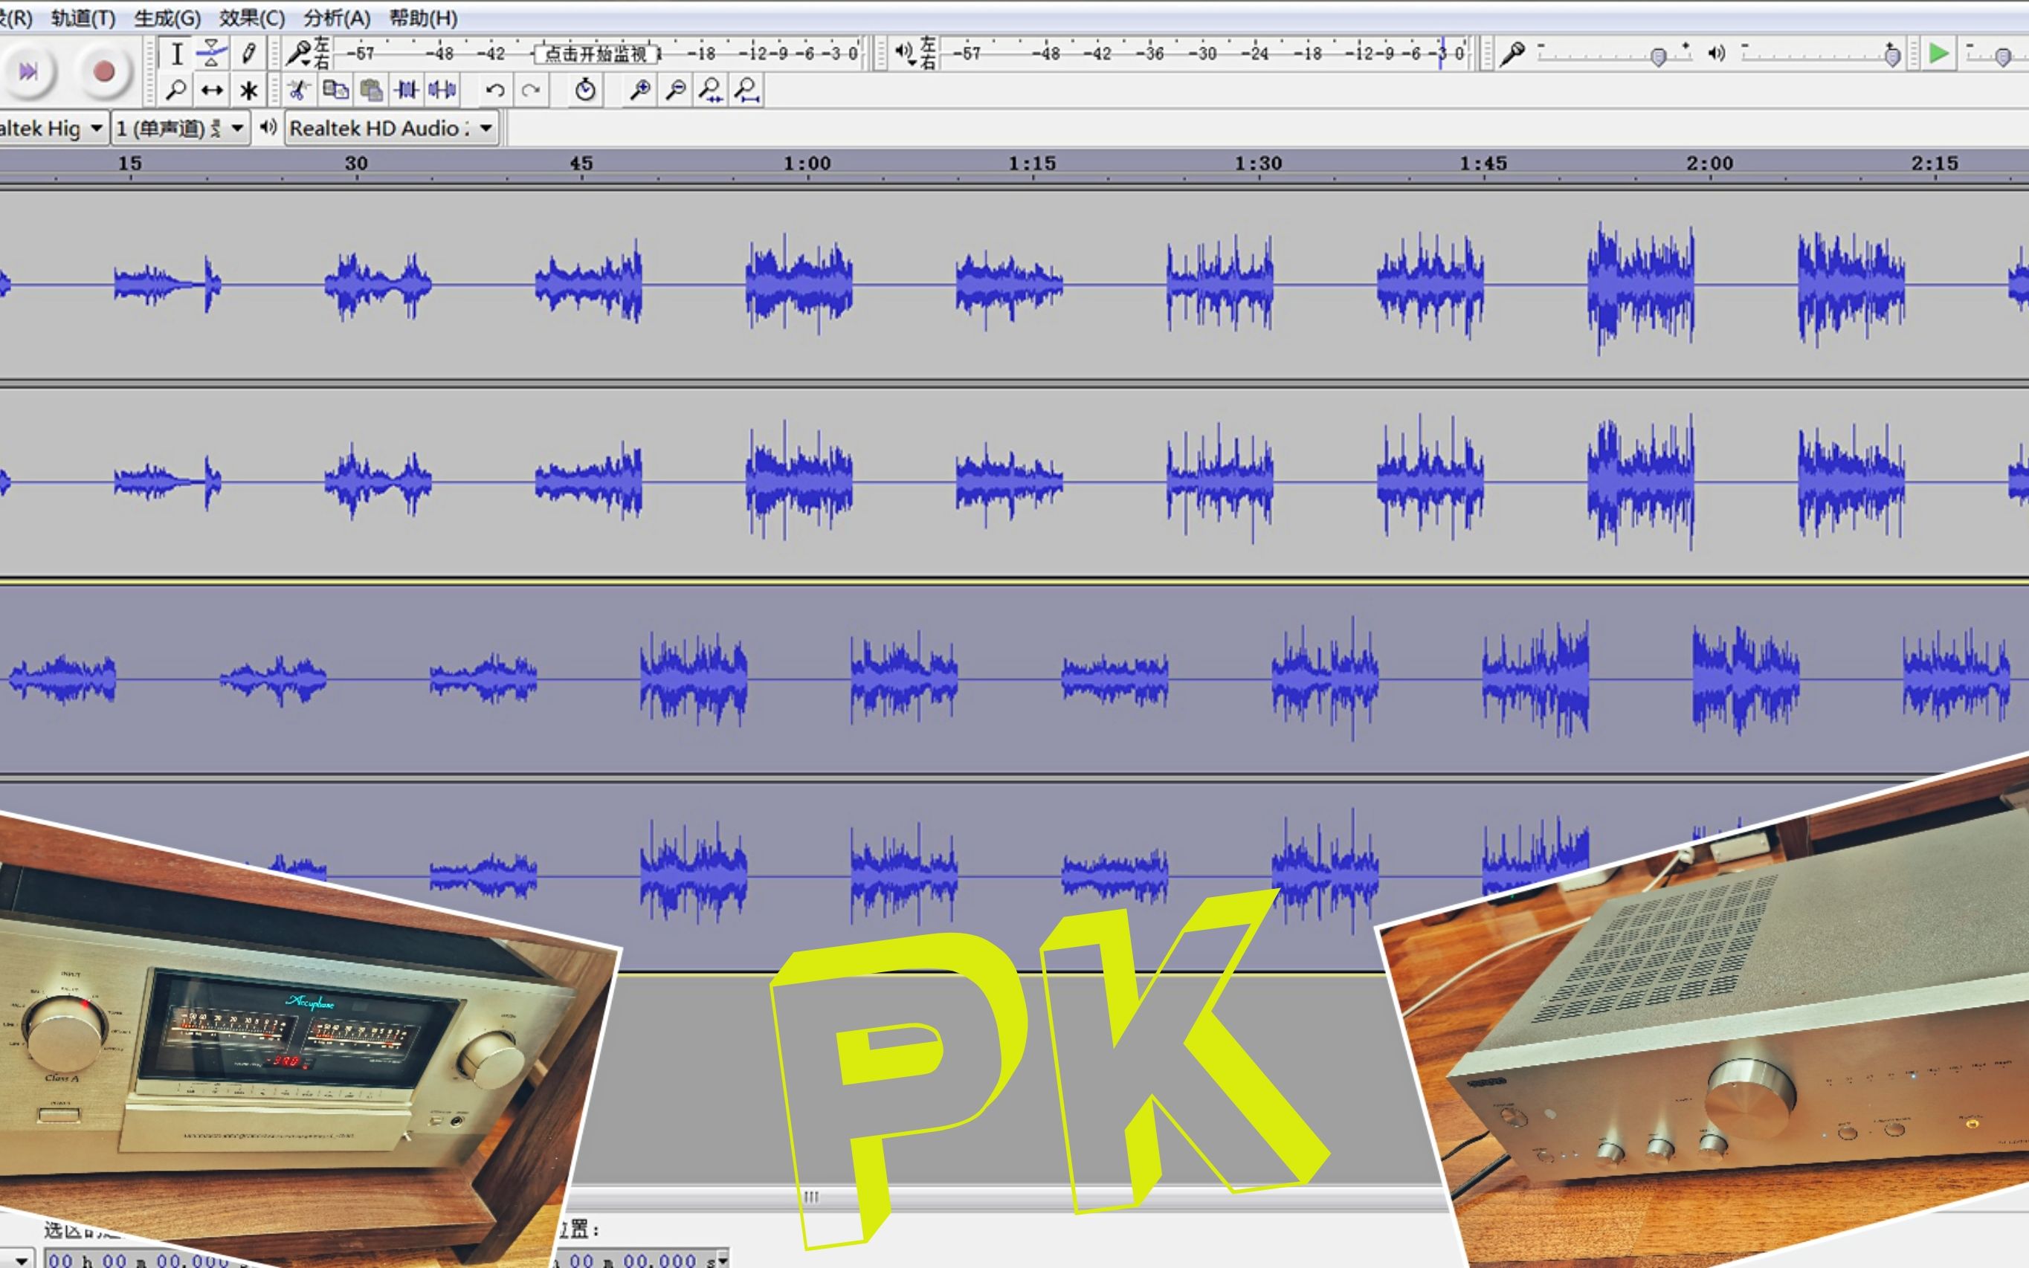2029x1268 pixels.
Task: Click the Fit Project zoom icon
Action: pos(746,90)
